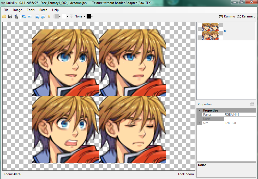Click the Zoom: 400% status text
The width and height of the screenshot is (258, 179).
12,174
